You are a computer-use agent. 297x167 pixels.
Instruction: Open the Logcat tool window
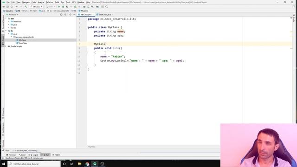pyautogui.click(x=33, y=155)
